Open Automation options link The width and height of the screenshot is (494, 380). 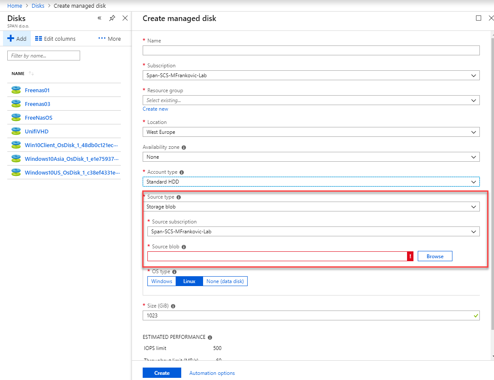[212, 373]
